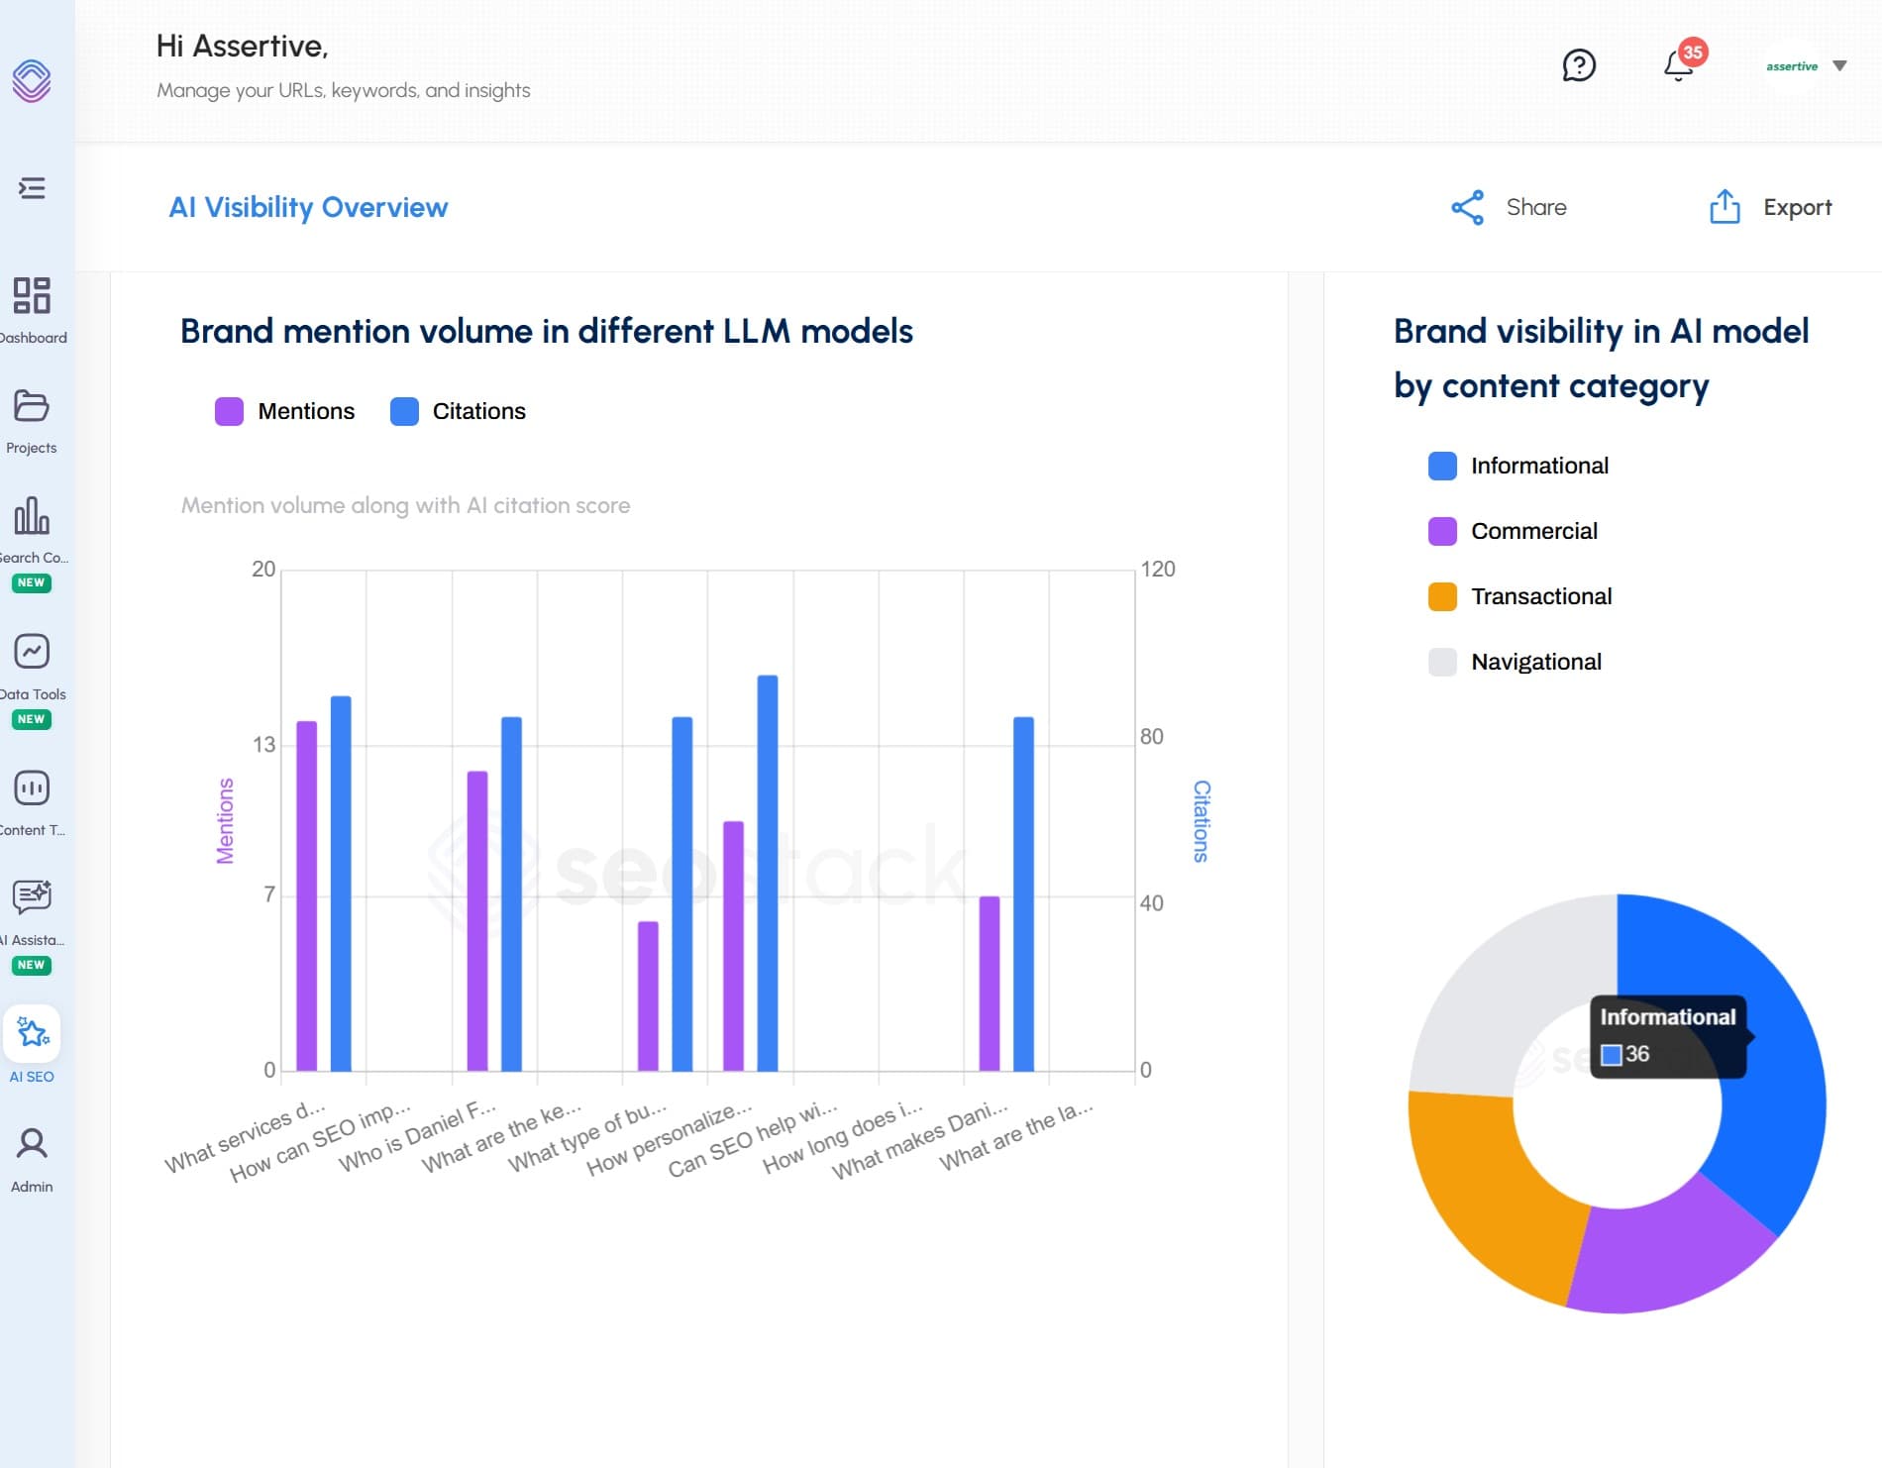
Task: Click the NEW badge under Search Console
Action: [32, 582]
